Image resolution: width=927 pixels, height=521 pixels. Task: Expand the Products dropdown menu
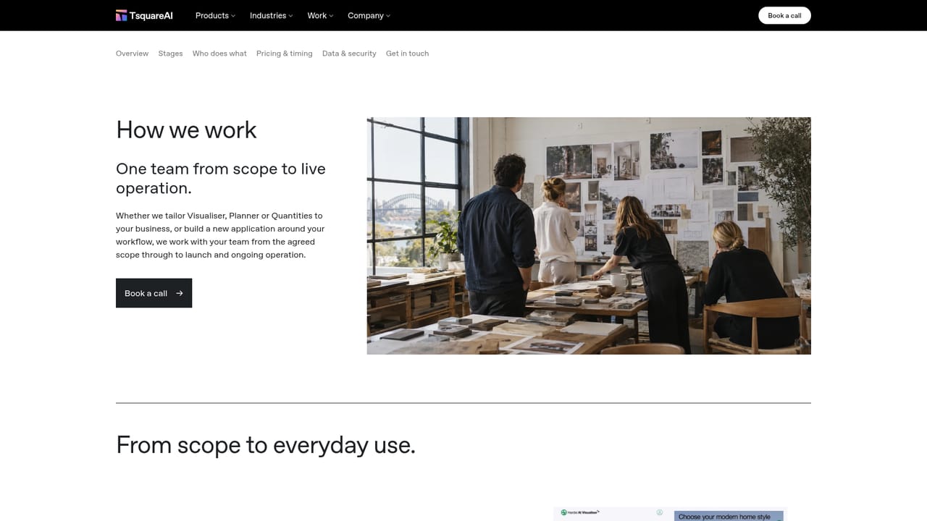point(215,15)
